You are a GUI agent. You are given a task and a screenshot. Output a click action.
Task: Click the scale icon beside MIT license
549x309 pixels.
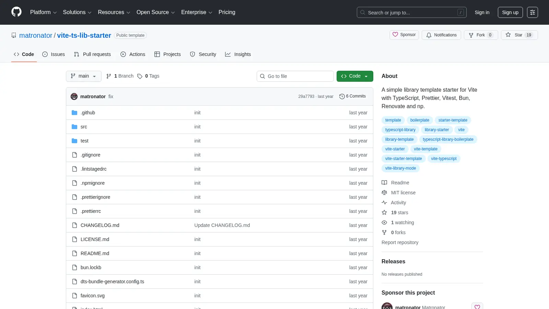(384, 193)
